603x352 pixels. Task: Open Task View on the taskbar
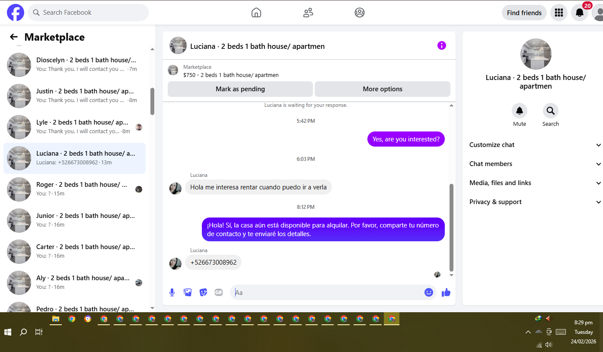(x=39, y=332)
